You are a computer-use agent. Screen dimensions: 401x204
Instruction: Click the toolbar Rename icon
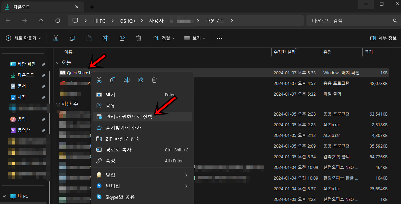point(105,38)
